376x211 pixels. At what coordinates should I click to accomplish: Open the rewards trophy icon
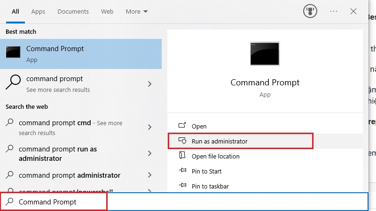[x=310, y=11]
